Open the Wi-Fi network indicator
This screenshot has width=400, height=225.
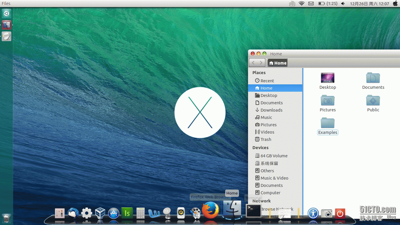click(301, 4)
